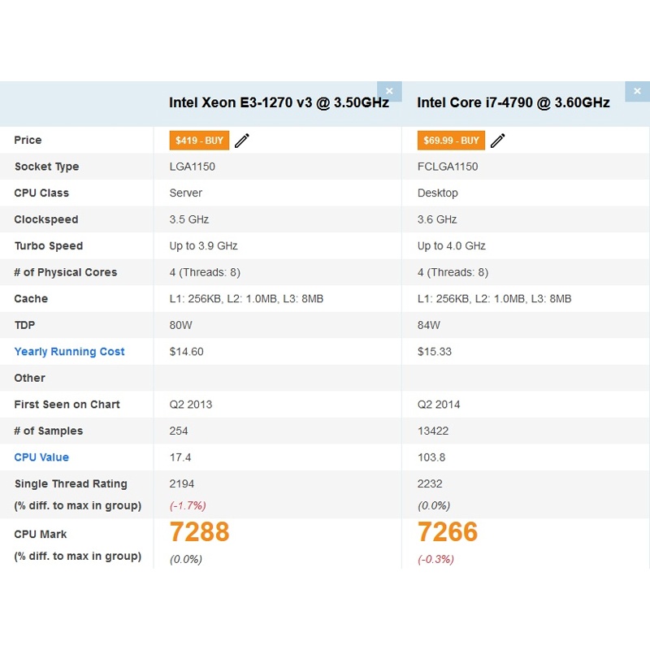Click the Up to 3.9 GHz value
The height and width of the screenshot is (650, 650).
[204, 246]
